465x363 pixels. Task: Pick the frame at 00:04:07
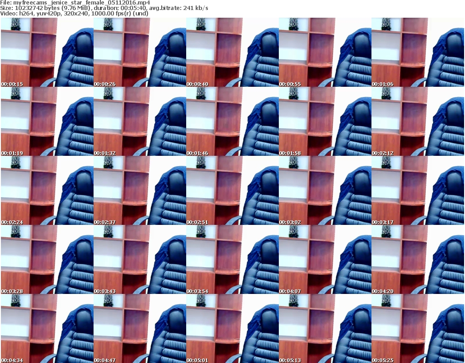click(x=325, y=260)
